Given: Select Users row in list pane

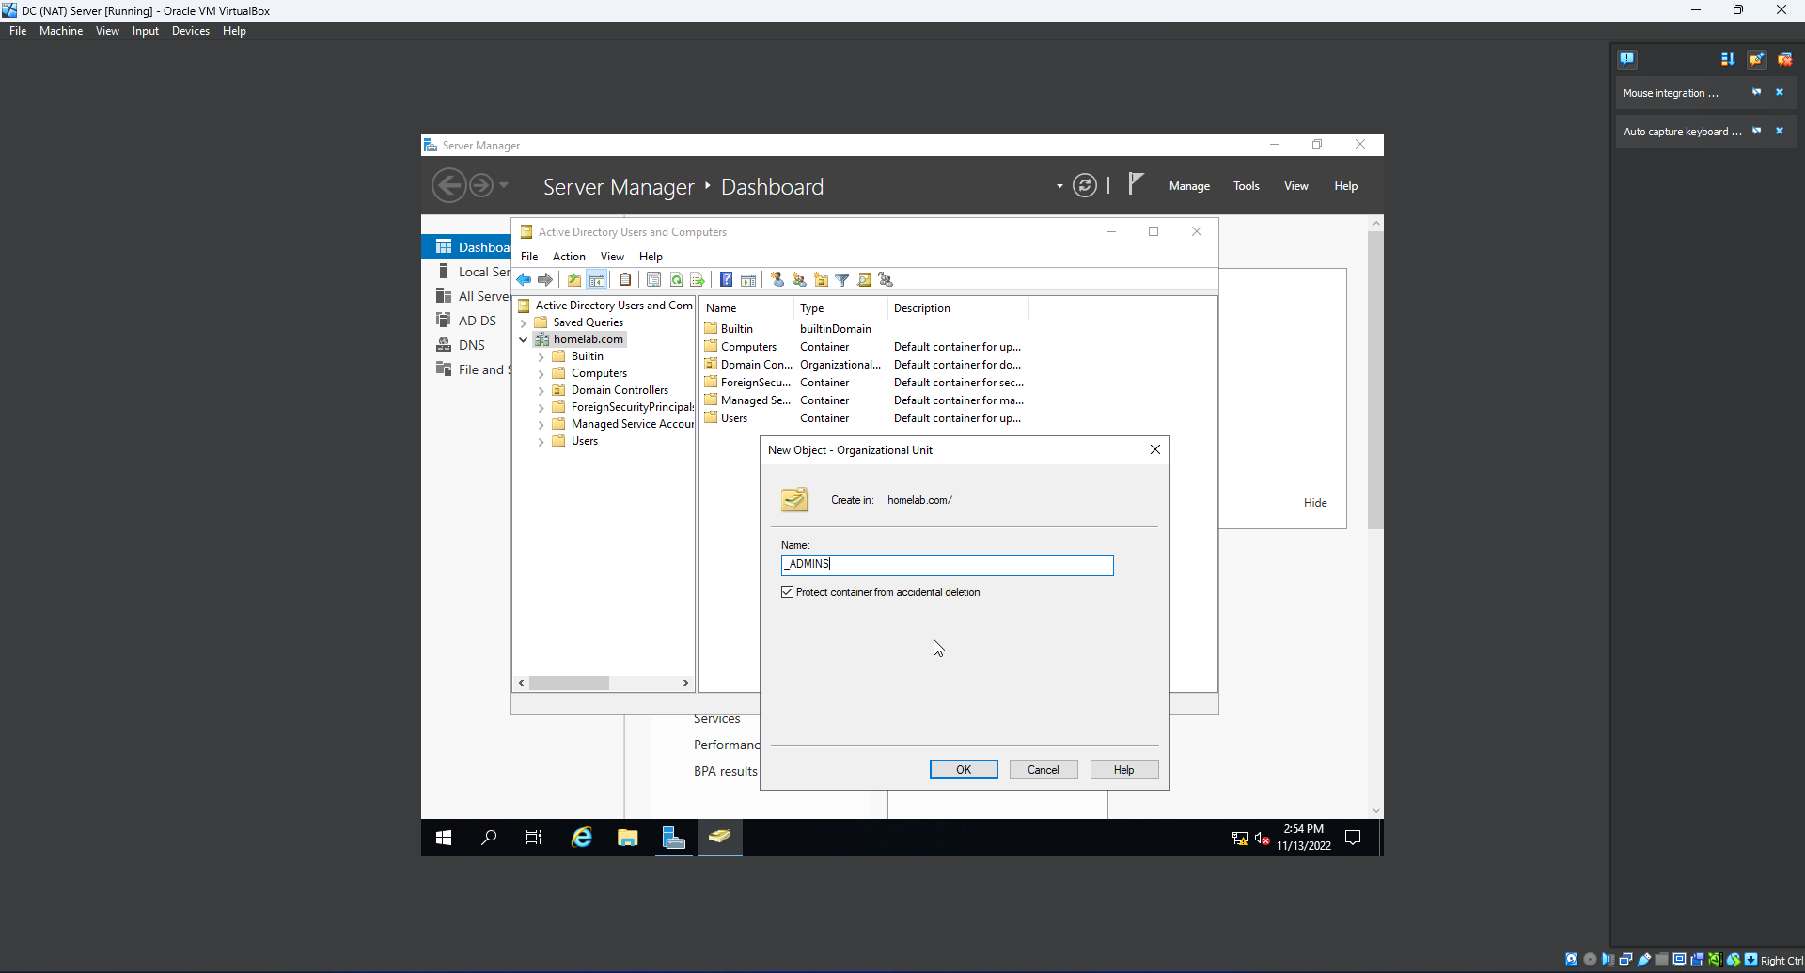Looking at the screenshot, I should 865,419.
